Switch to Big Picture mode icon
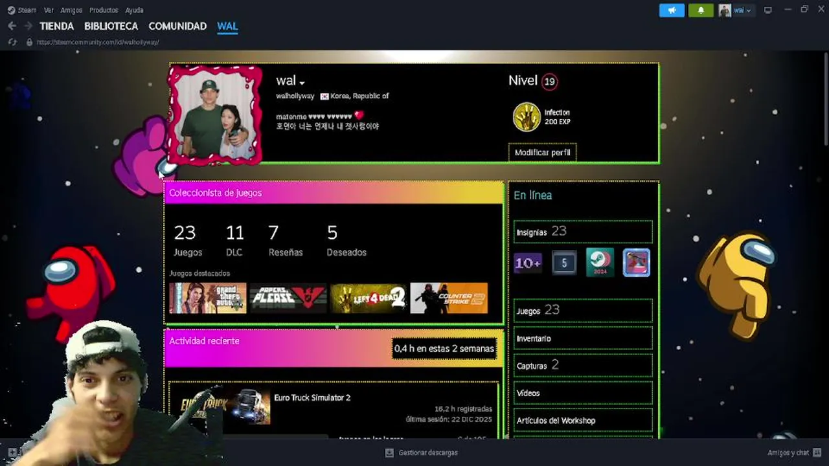The width and height of the screenshot is (829, 466). (768, 10)
